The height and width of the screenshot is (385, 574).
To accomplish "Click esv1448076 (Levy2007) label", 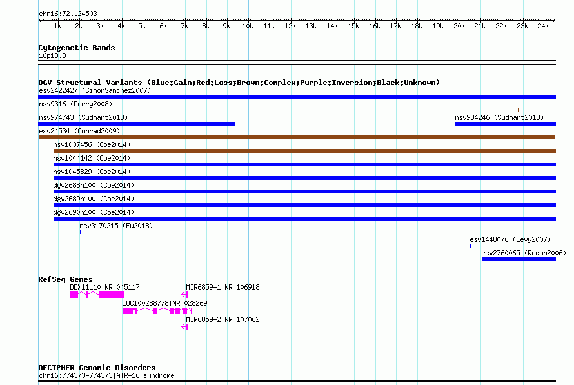I will point(510,239).
